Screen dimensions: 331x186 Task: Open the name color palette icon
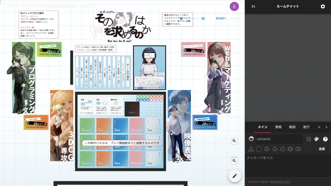316,139
